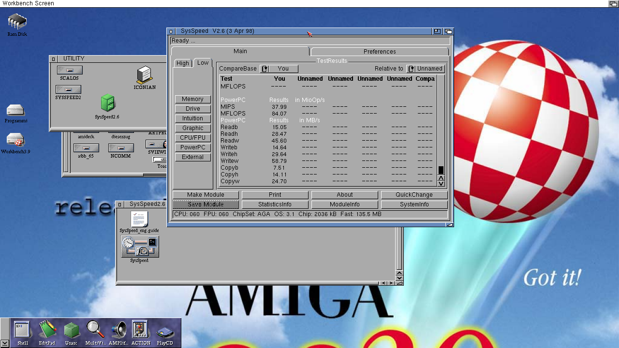
Task: Open the Workbench3.9 disk icon
Action: (16, 144)
